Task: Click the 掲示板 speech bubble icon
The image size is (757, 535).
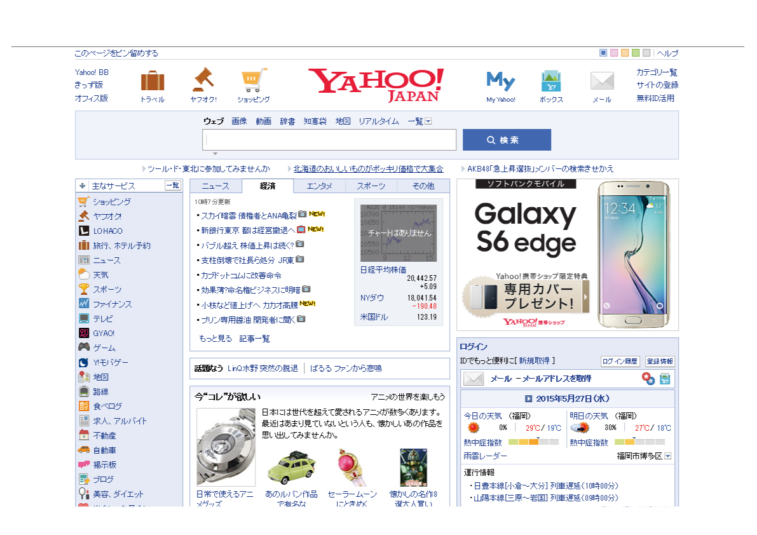Action: coord(84,464)
